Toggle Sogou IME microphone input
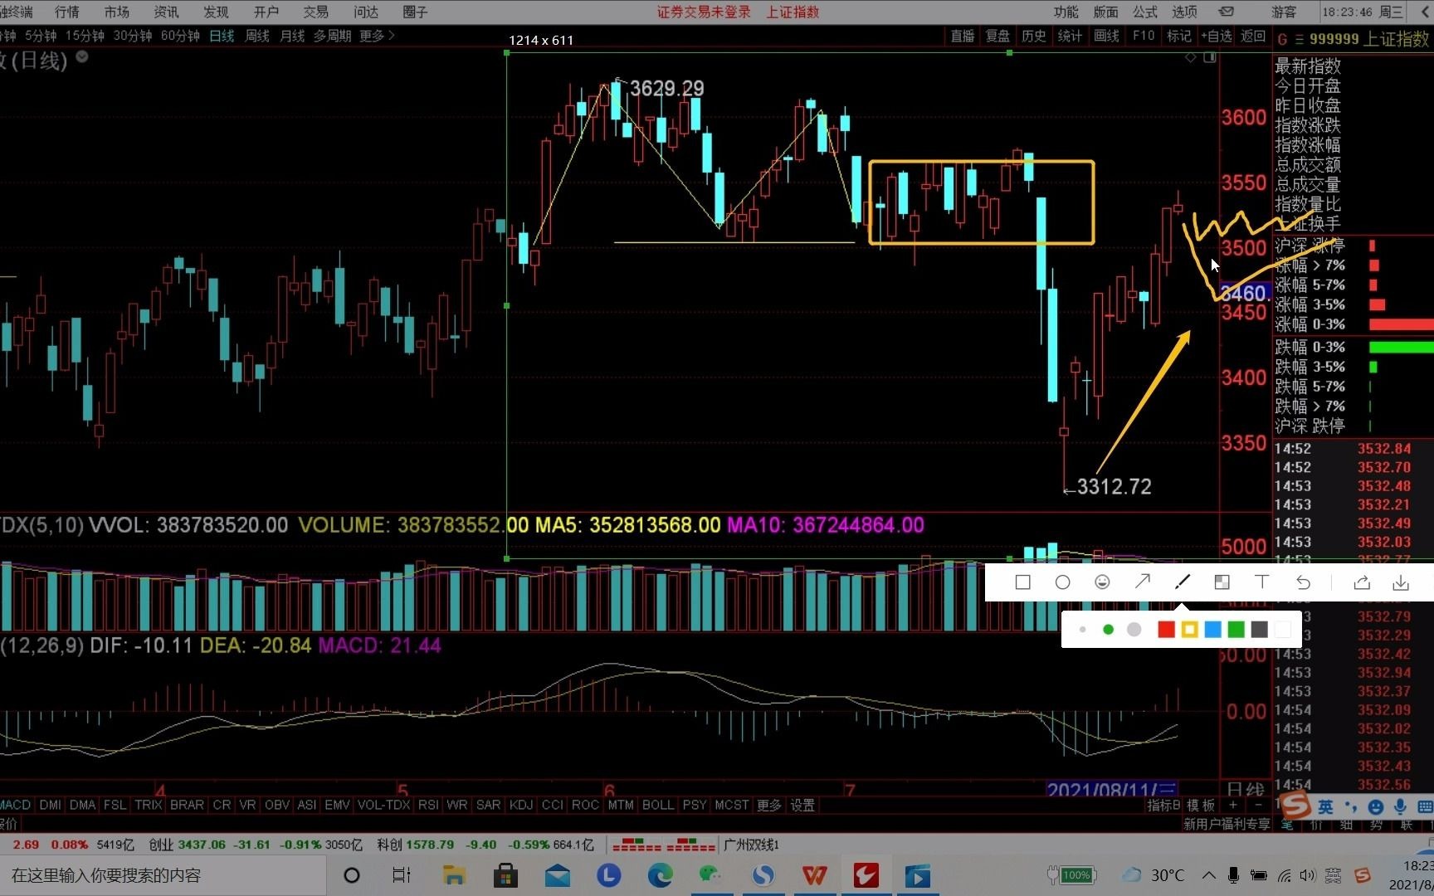Viewport: 1434px width, 896px height. click(x=1400, y=806)
